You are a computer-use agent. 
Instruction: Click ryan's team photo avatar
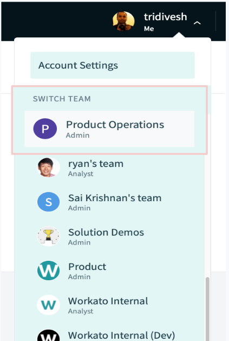48,168
